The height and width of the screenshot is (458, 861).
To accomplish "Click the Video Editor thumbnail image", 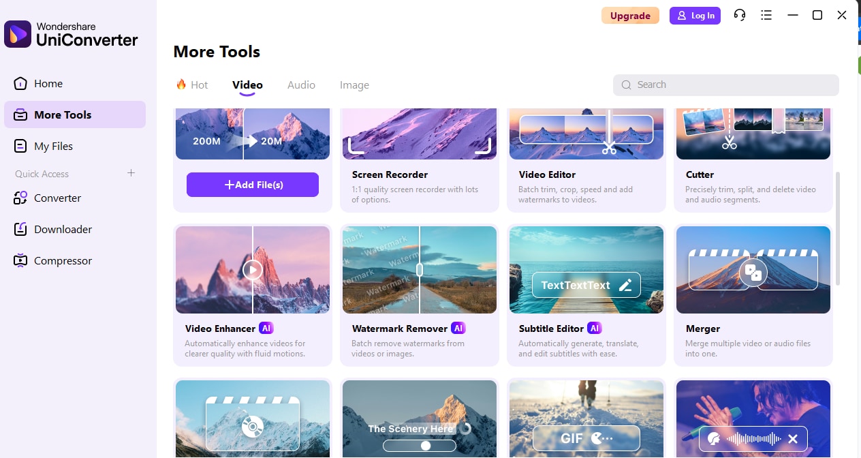I will 586,134.
